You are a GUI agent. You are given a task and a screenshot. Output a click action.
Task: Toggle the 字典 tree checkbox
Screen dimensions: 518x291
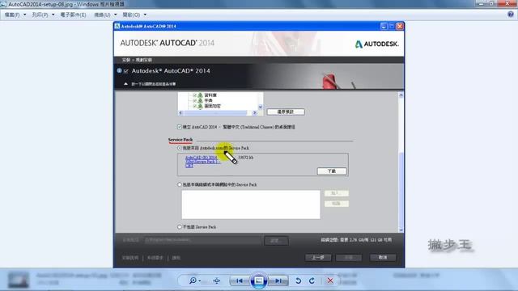[194, 100]
